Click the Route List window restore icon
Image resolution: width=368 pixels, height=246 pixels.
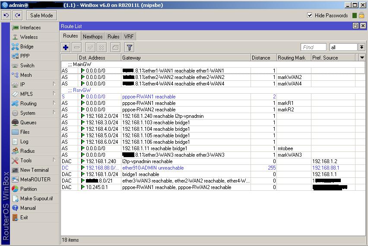click(355, 26)
